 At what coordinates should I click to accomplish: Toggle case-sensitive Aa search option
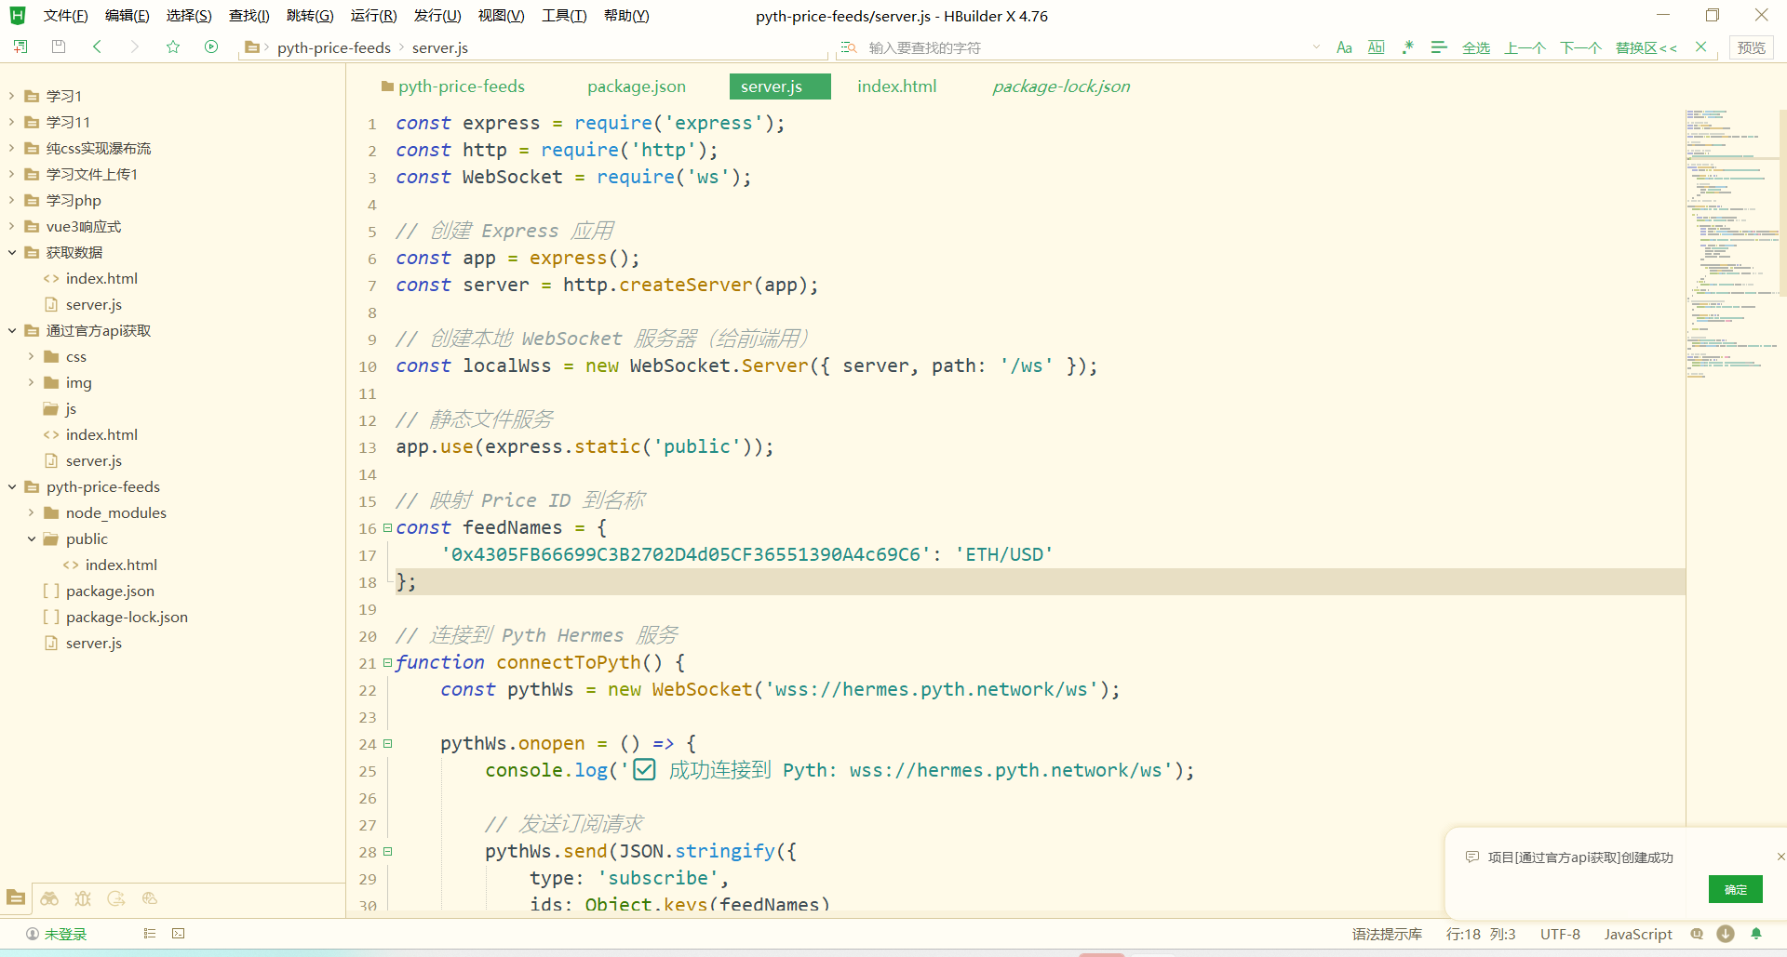(x=1344, y=47)
